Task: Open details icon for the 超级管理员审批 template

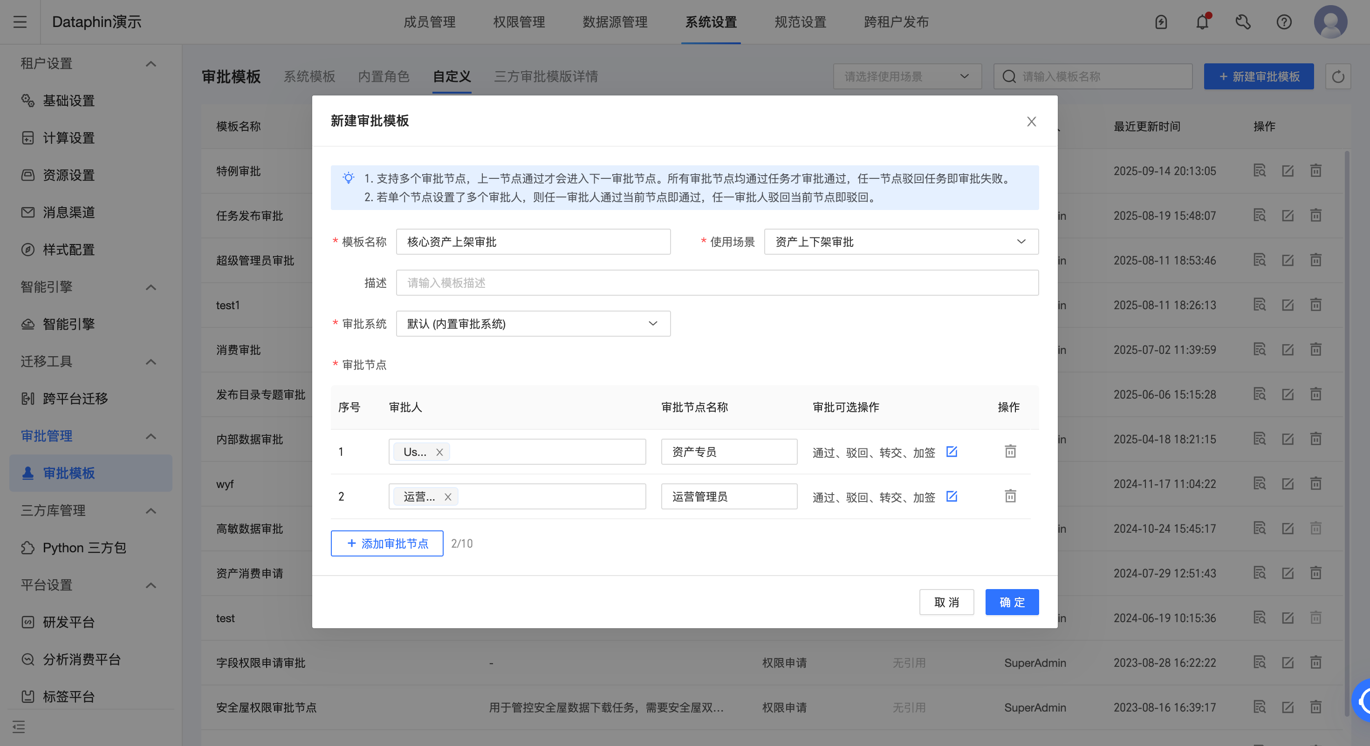Action: point(1260,260)
